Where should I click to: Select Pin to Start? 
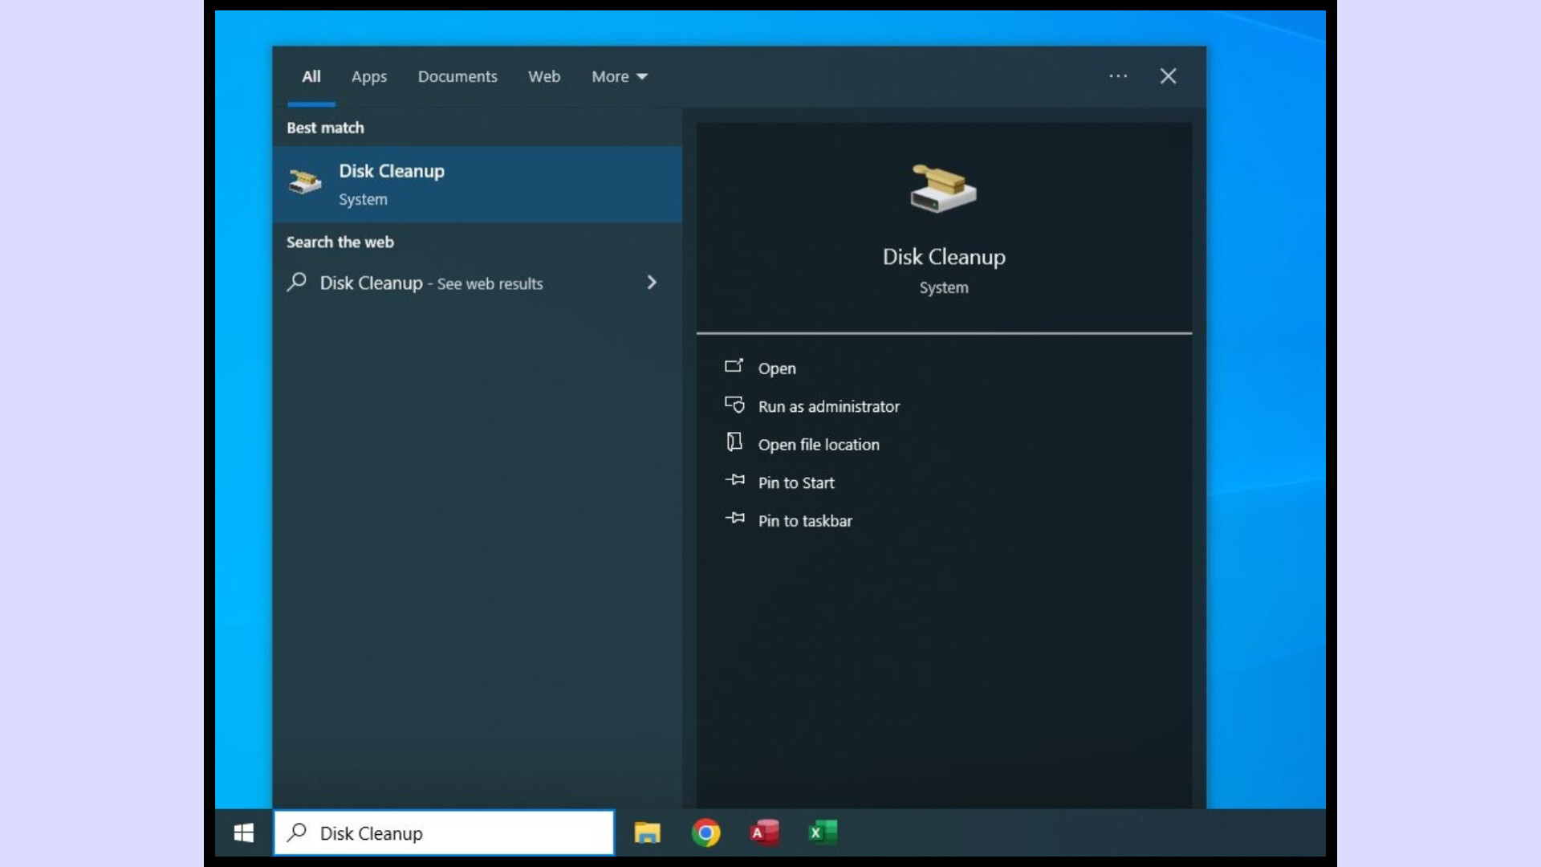[x=796, y=482]
